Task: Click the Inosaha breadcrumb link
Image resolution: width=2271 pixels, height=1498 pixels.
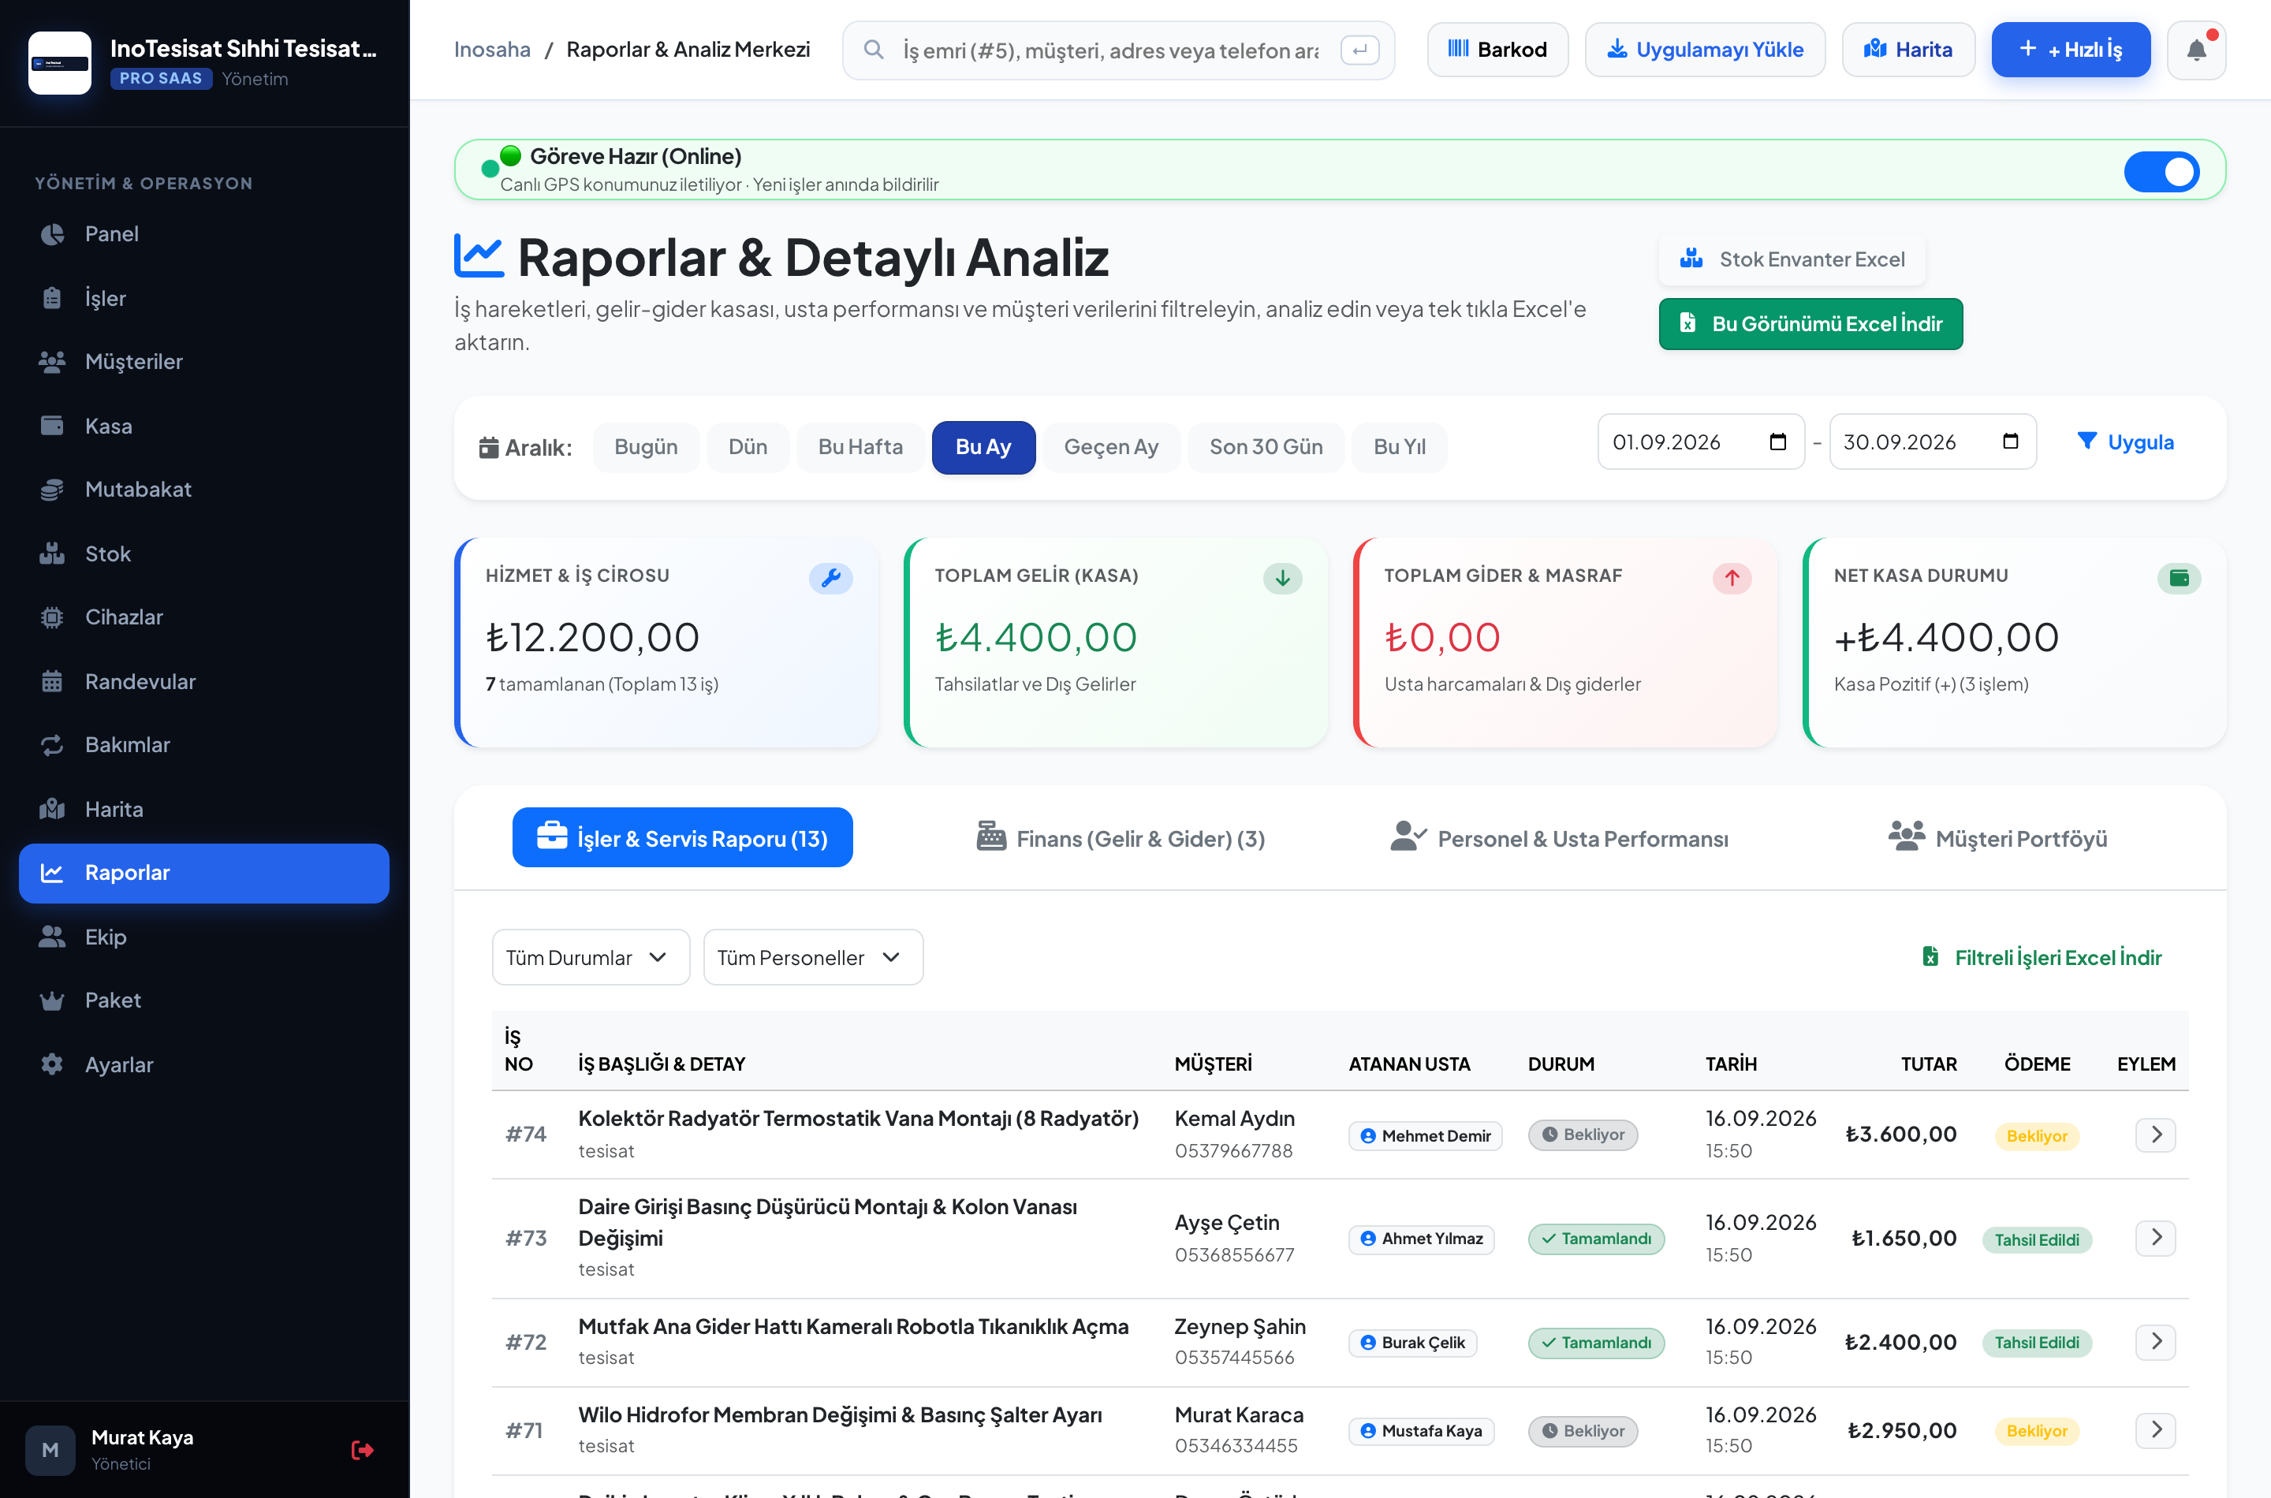Action: [x=492, y=50]
